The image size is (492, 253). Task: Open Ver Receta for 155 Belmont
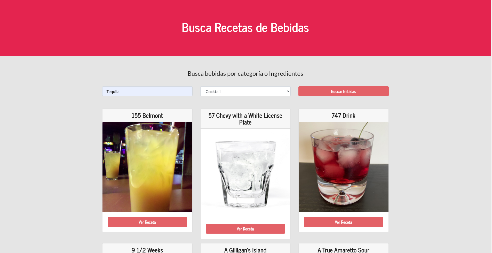tap(147, 222)
